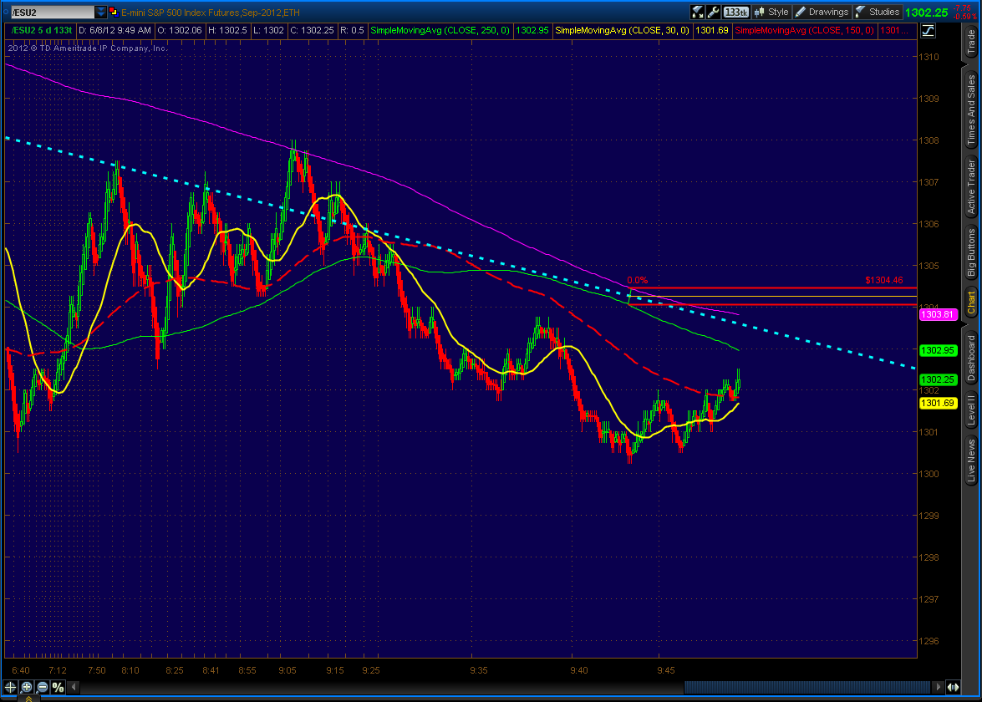
Task: Click the scroll left arrow on time scrollbar
Action: click(x=74, y=687)
